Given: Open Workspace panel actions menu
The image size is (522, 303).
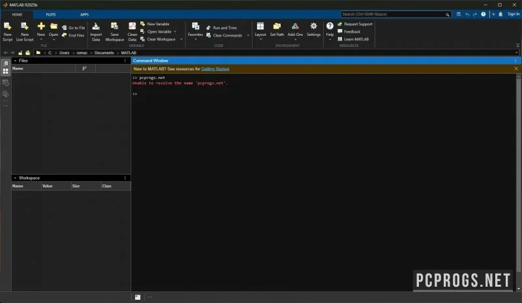Looking at the screenshot, I should 125,179.
